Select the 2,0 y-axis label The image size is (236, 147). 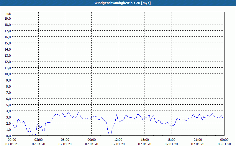click(x=8, y=123)
